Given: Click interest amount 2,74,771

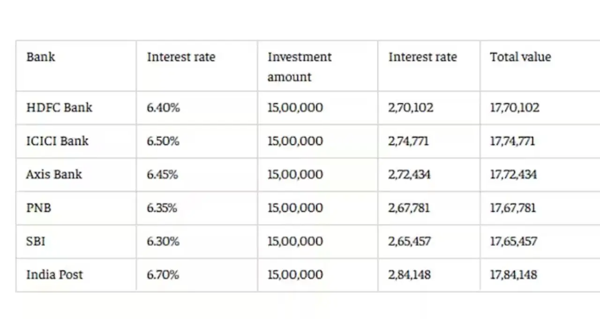Looking at the screenshot, I should pyautogui.click(x=408, y=141).
